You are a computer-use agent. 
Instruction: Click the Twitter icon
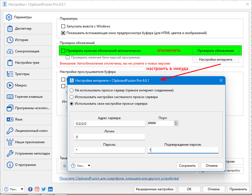[44, 189]
